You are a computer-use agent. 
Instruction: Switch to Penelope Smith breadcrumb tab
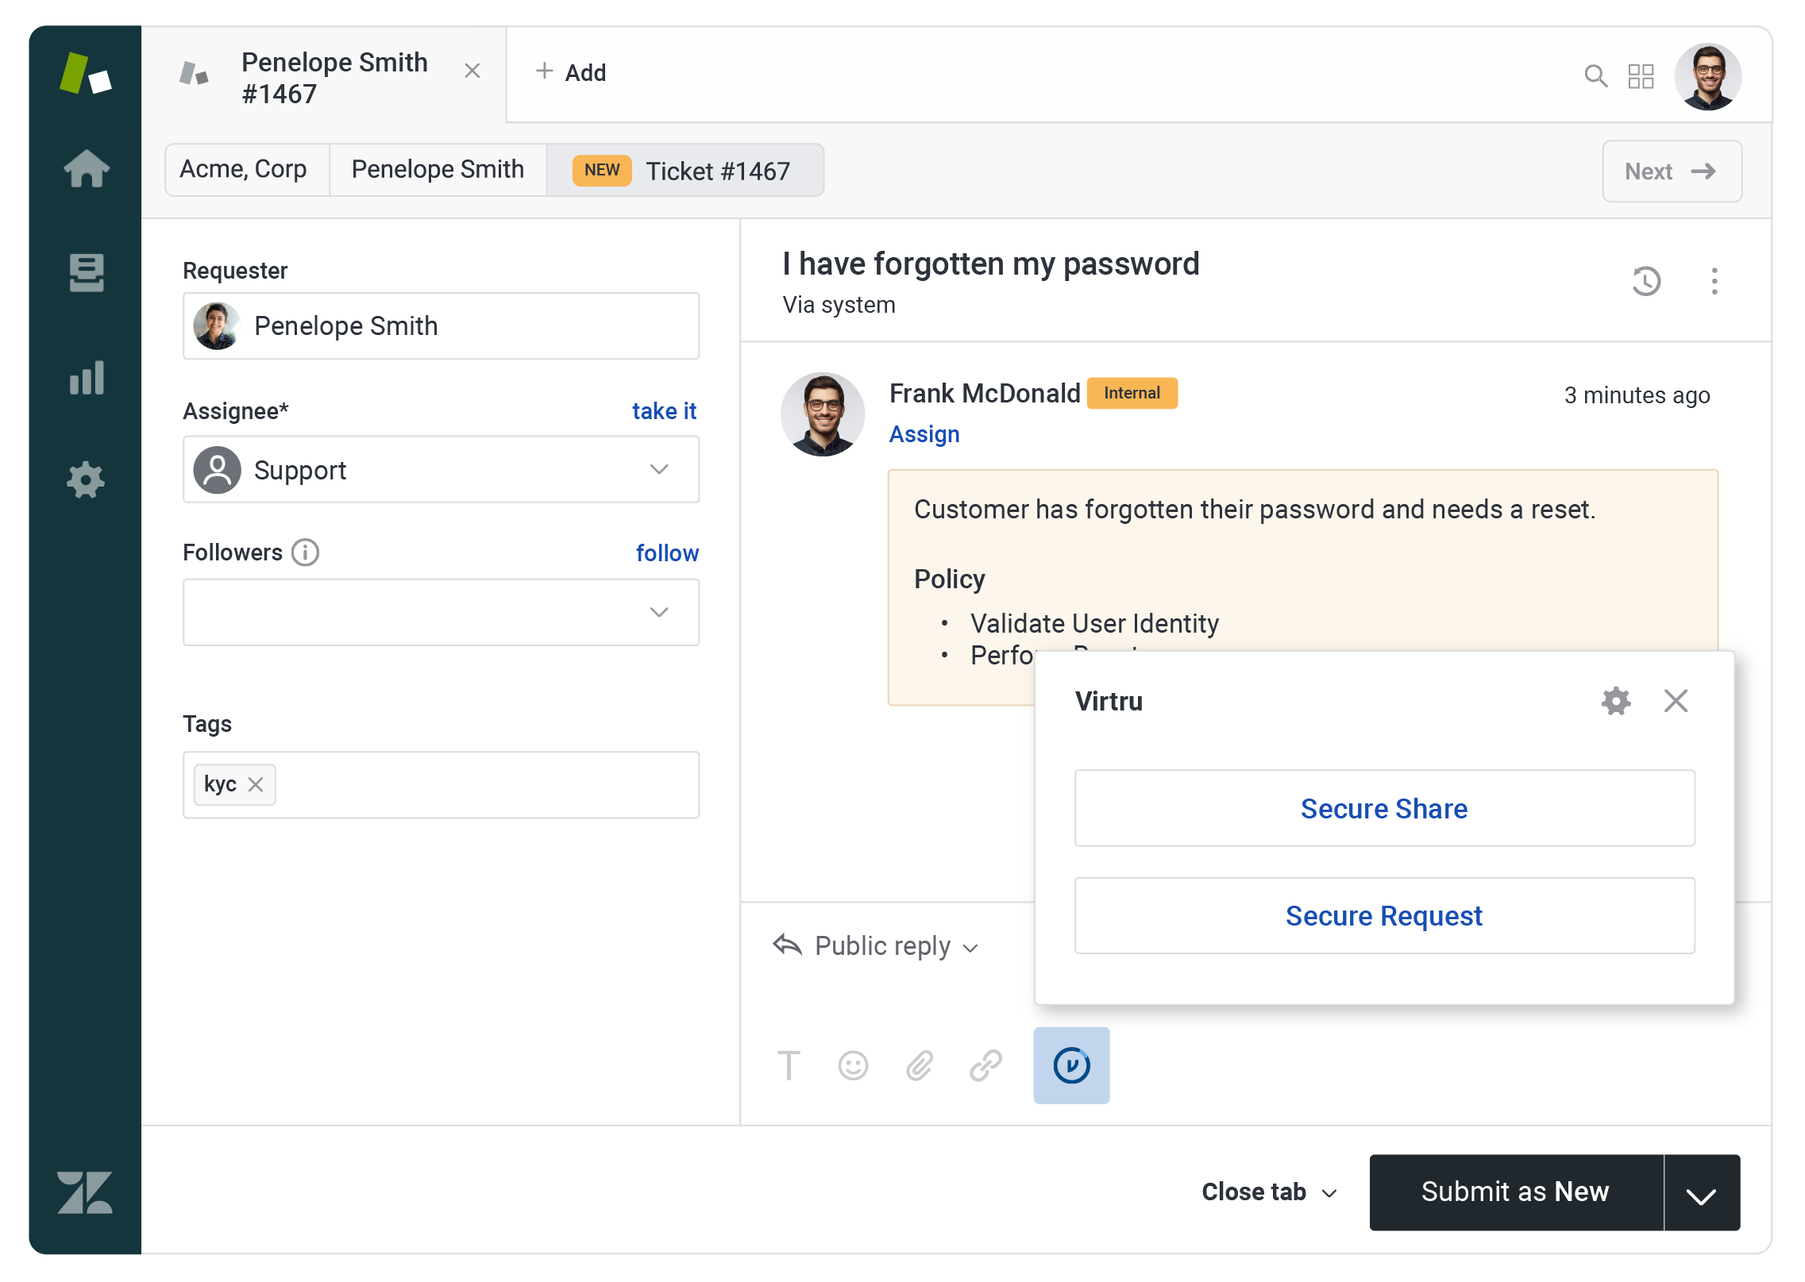pyautogui.click(x=438, y=170)
